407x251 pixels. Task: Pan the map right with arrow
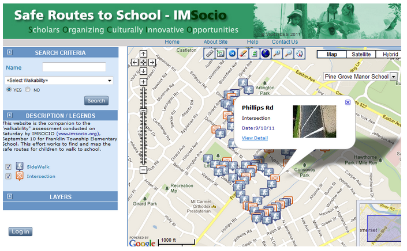(x=152, y=62)
